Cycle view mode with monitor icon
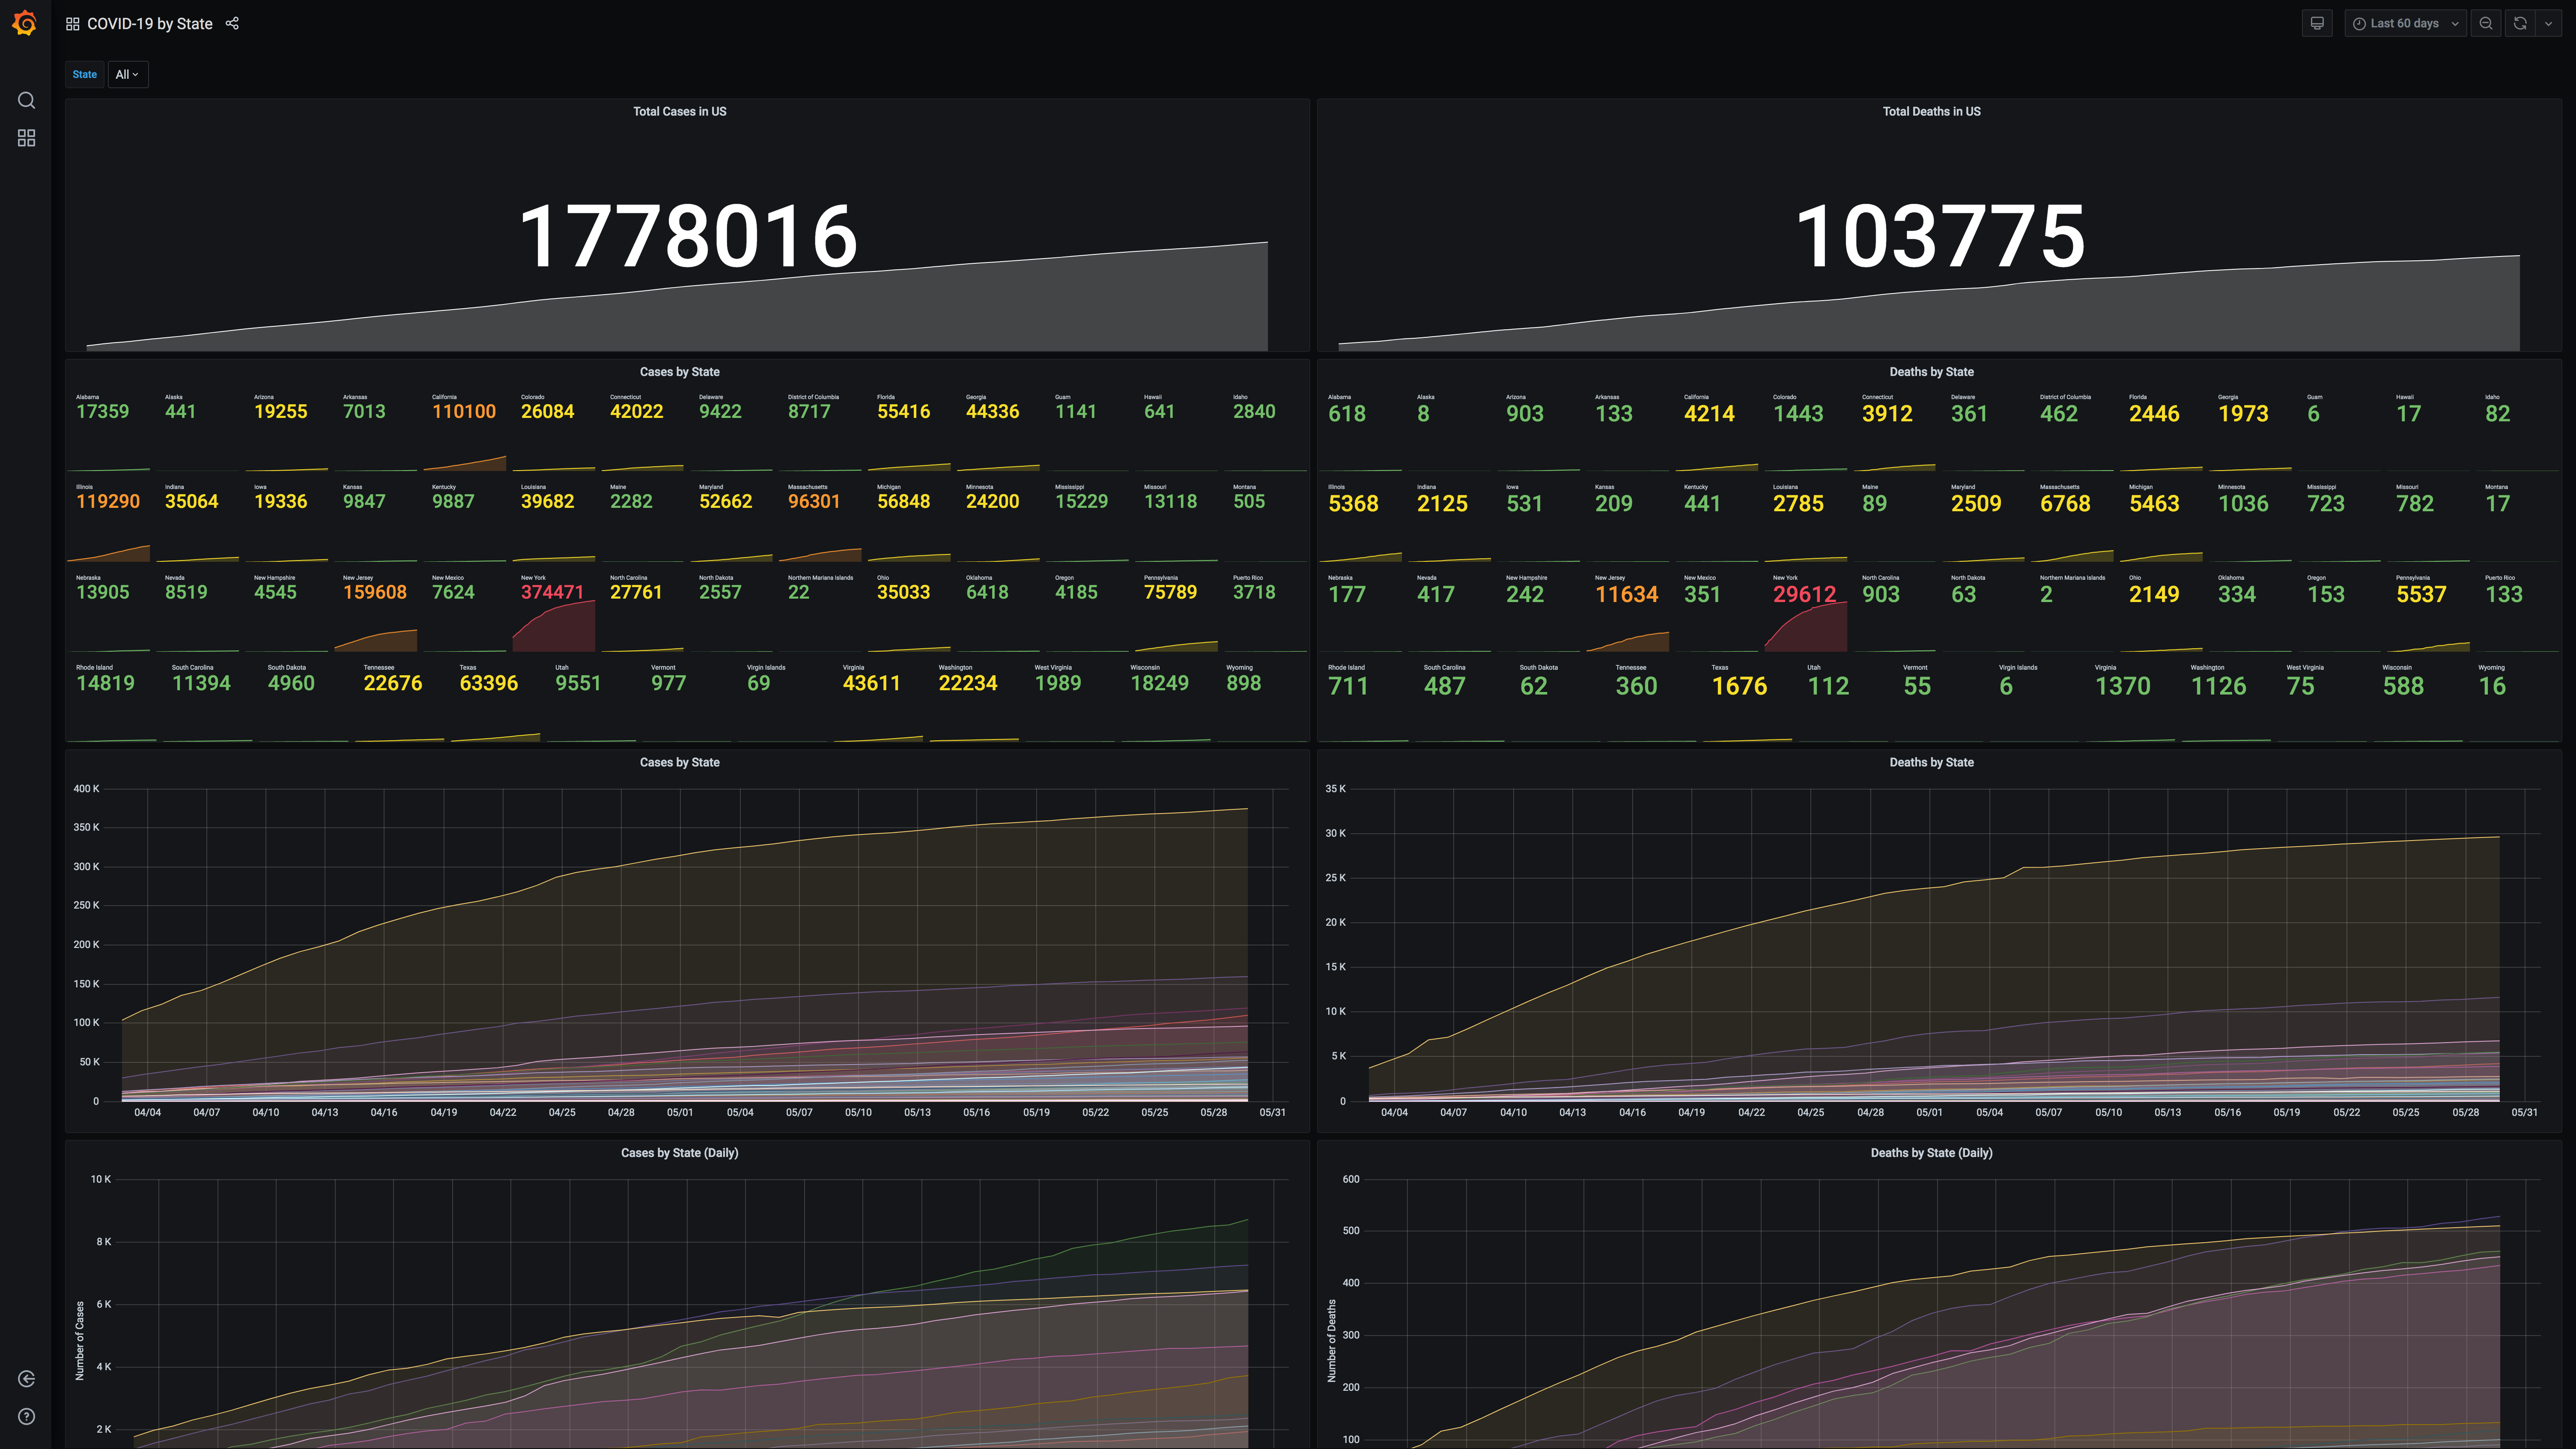The height and width of the screenshot is (1449, 2576). point(2316,23)
